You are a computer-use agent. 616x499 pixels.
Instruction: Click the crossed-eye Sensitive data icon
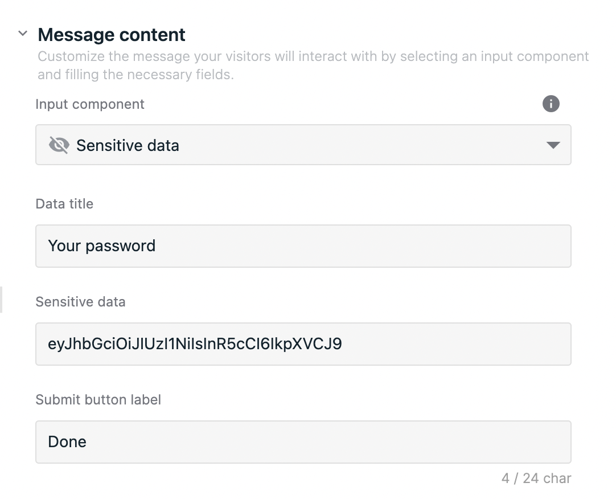pos(59,145)
